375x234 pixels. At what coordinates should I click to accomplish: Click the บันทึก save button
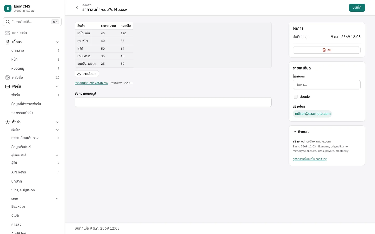[357, 8]
